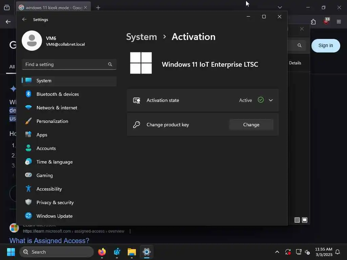Click System in the breadcrumb
Viewport: 347px width, 260px height.
coord(141,37)
